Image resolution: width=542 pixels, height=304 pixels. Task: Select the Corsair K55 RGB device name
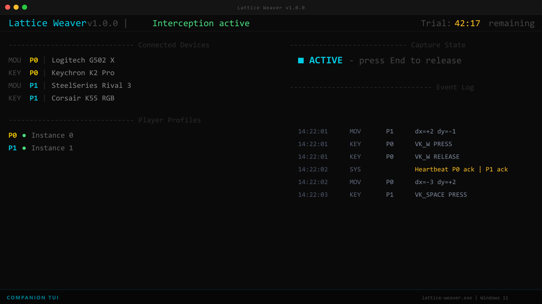click(83, 98)
